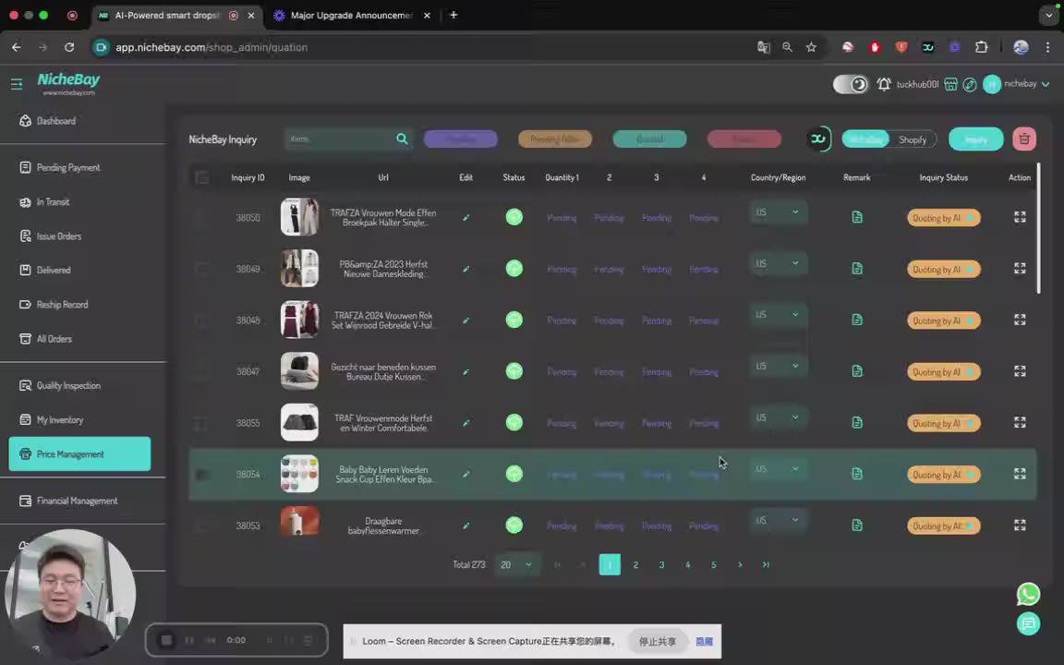Go to page 5 in pagination
The height and width of the screenshot is (665, 1064).
(x=714, y=564)
